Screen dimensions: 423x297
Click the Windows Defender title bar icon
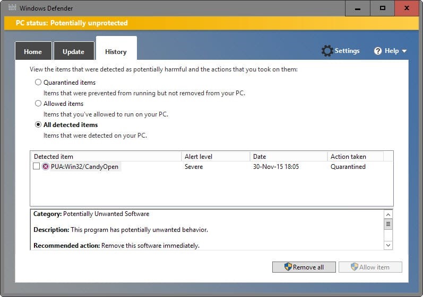(12, 8)
